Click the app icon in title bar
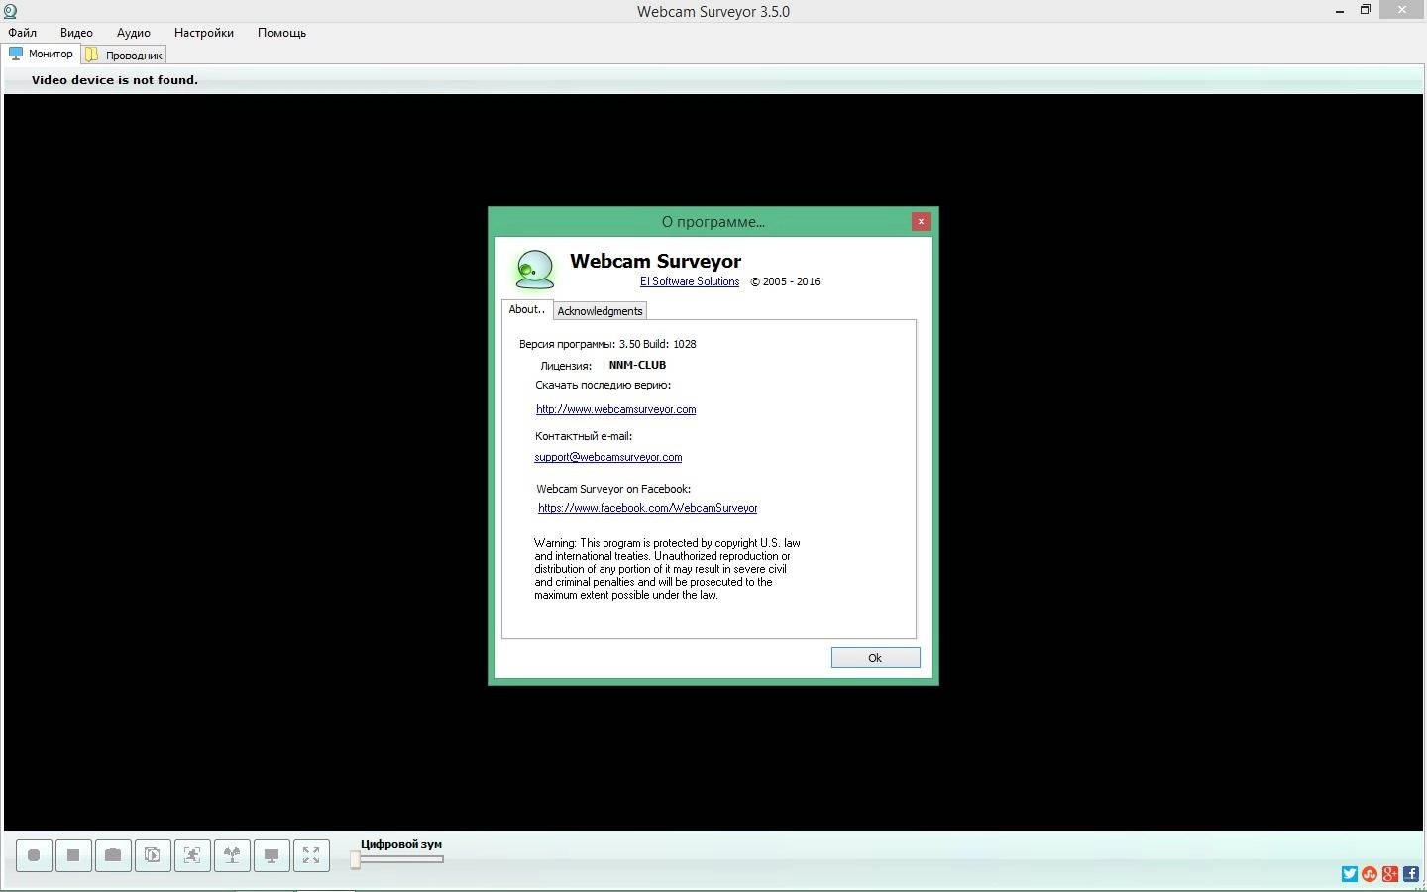1427x892 pixels. pos(10,11)
